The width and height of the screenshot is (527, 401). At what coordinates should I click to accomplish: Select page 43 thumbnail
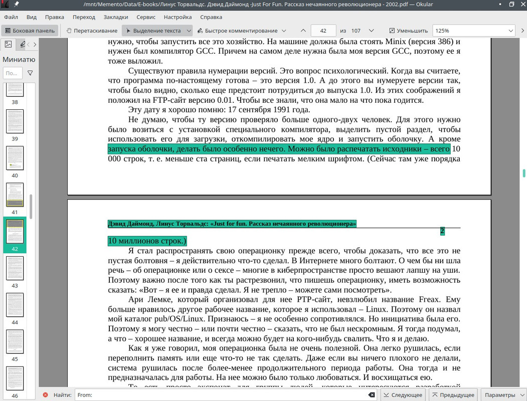click(x=15, y=268)
